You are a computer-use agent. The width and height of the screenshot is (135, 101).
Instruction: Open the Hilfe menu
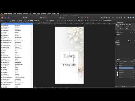tap(58, 13)
